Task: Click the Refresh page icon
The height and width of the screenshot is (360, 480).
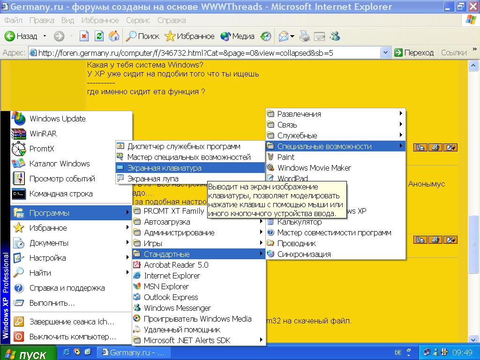Action: pyautogui.click(x=99, y=36)
